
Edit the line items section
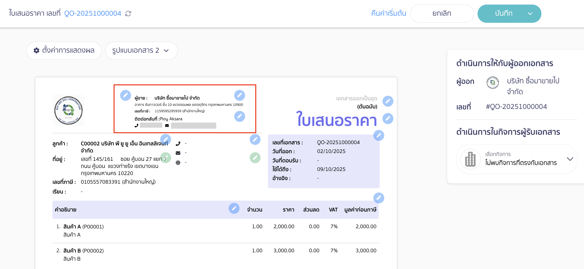[x=379, y=198]
